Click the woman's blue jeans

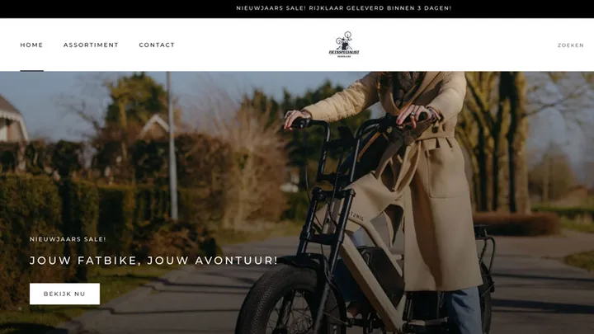[462, 311]
